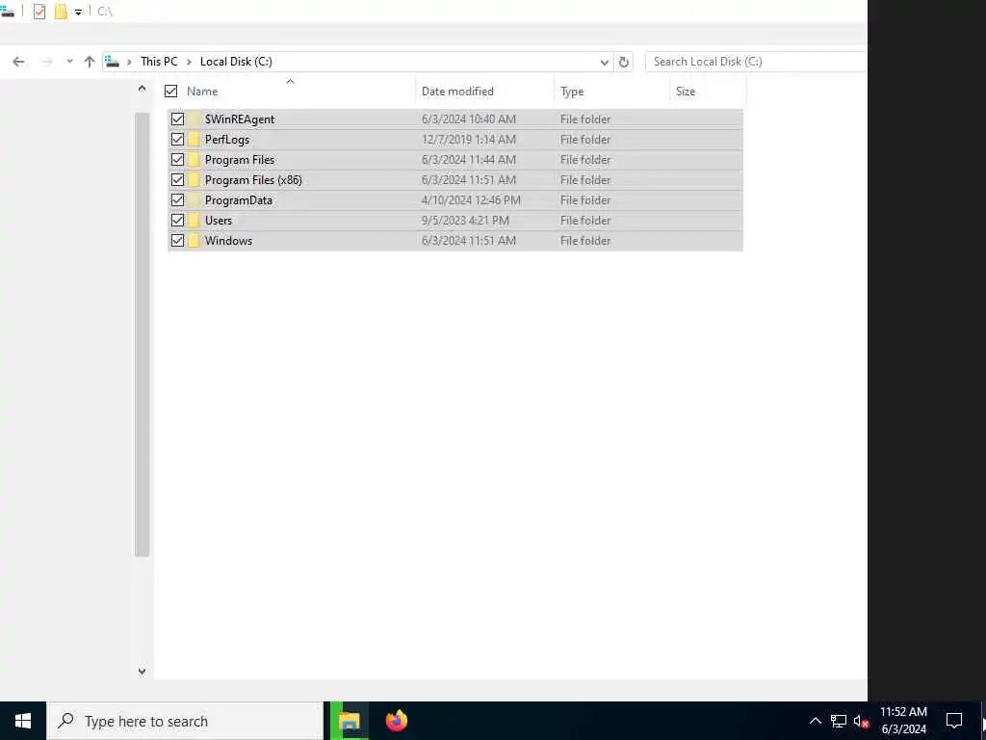Viewport: 986px width, 740px height.
Task: Click the Program Files (x86) folder icon
Action: tap(195, 180)
